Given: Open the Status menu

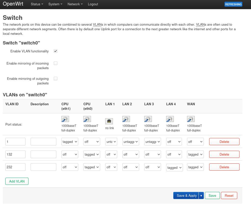Looking at the screenshot, I should [37, 4].
